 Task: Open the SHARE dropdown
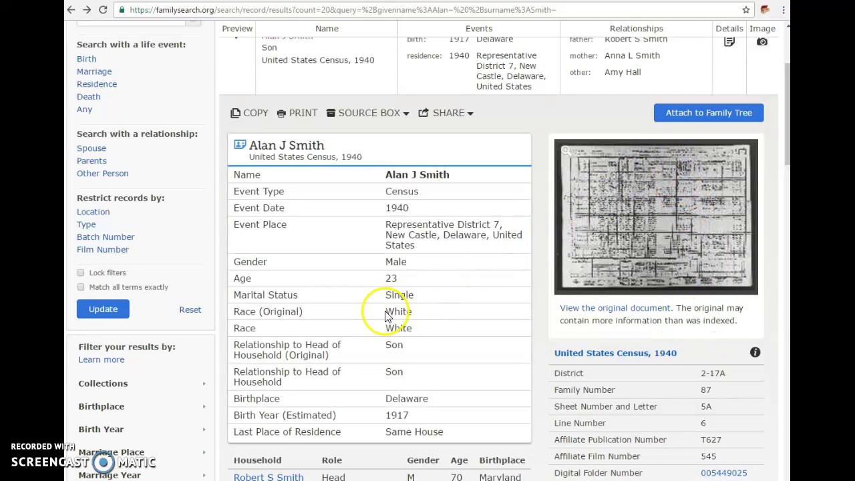pyautogui.click(x=446, y=113)
